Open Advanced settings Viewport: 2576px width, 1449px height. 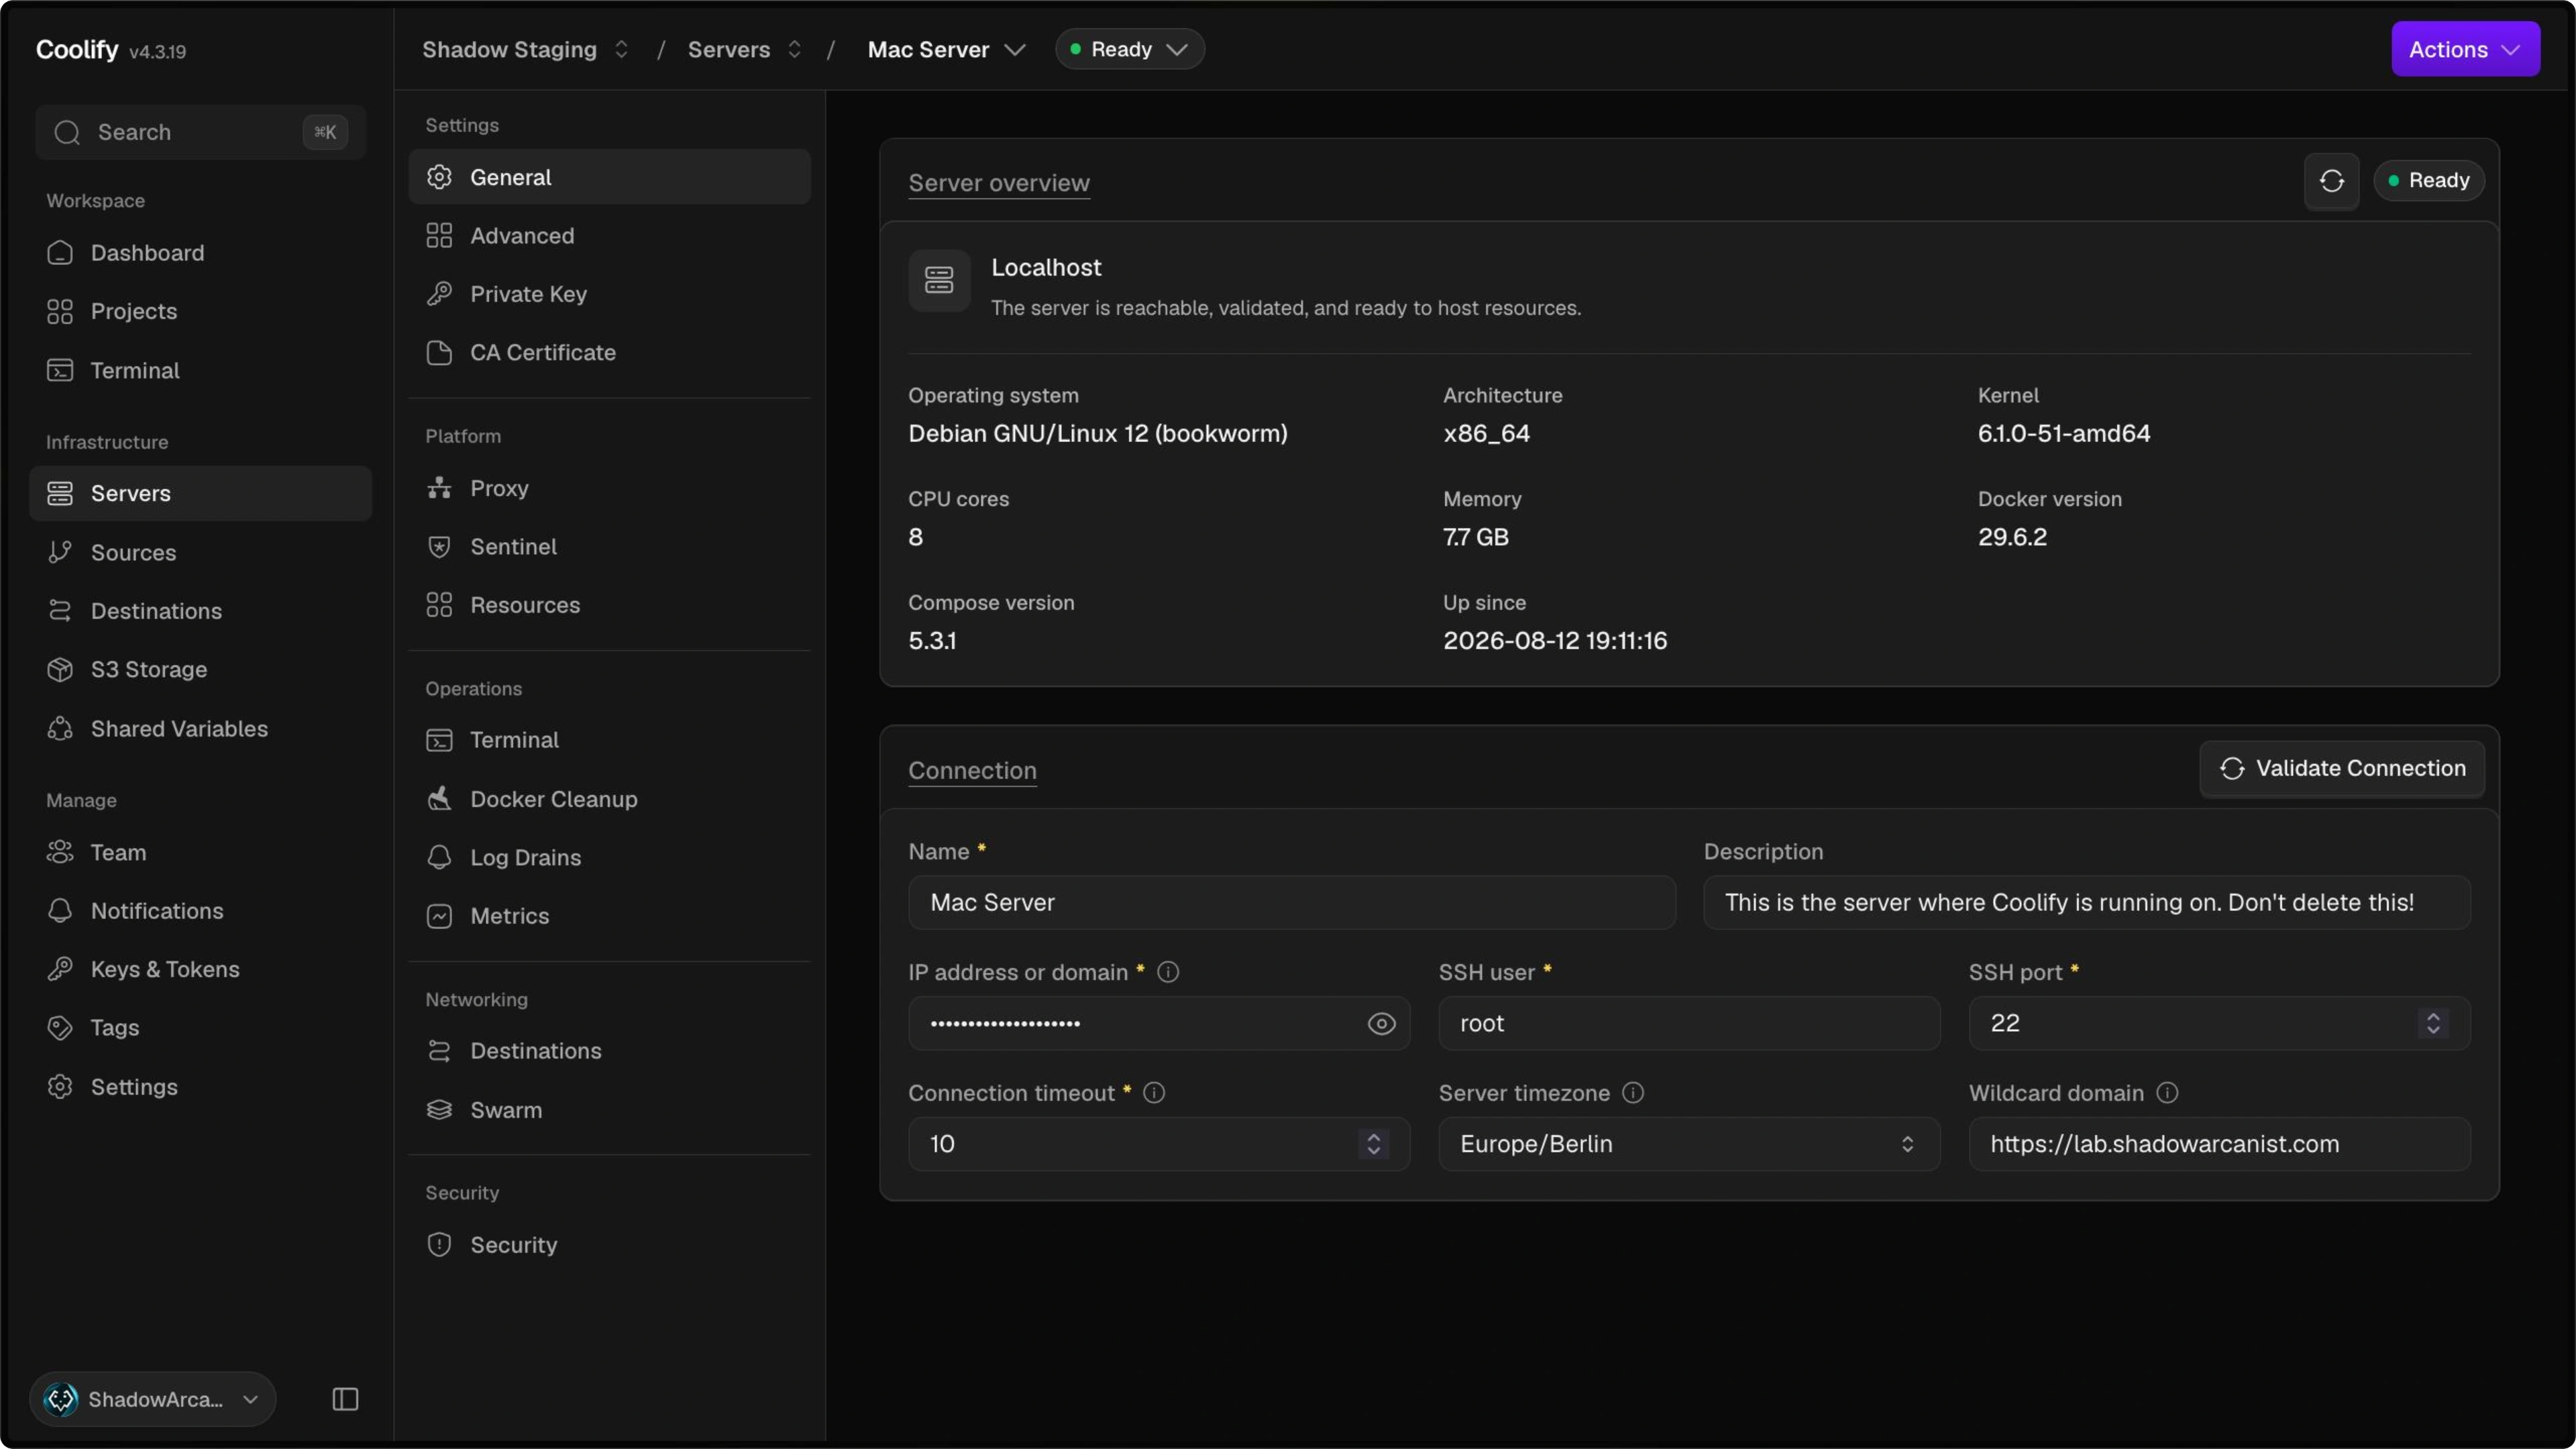[x=609, y=236]
